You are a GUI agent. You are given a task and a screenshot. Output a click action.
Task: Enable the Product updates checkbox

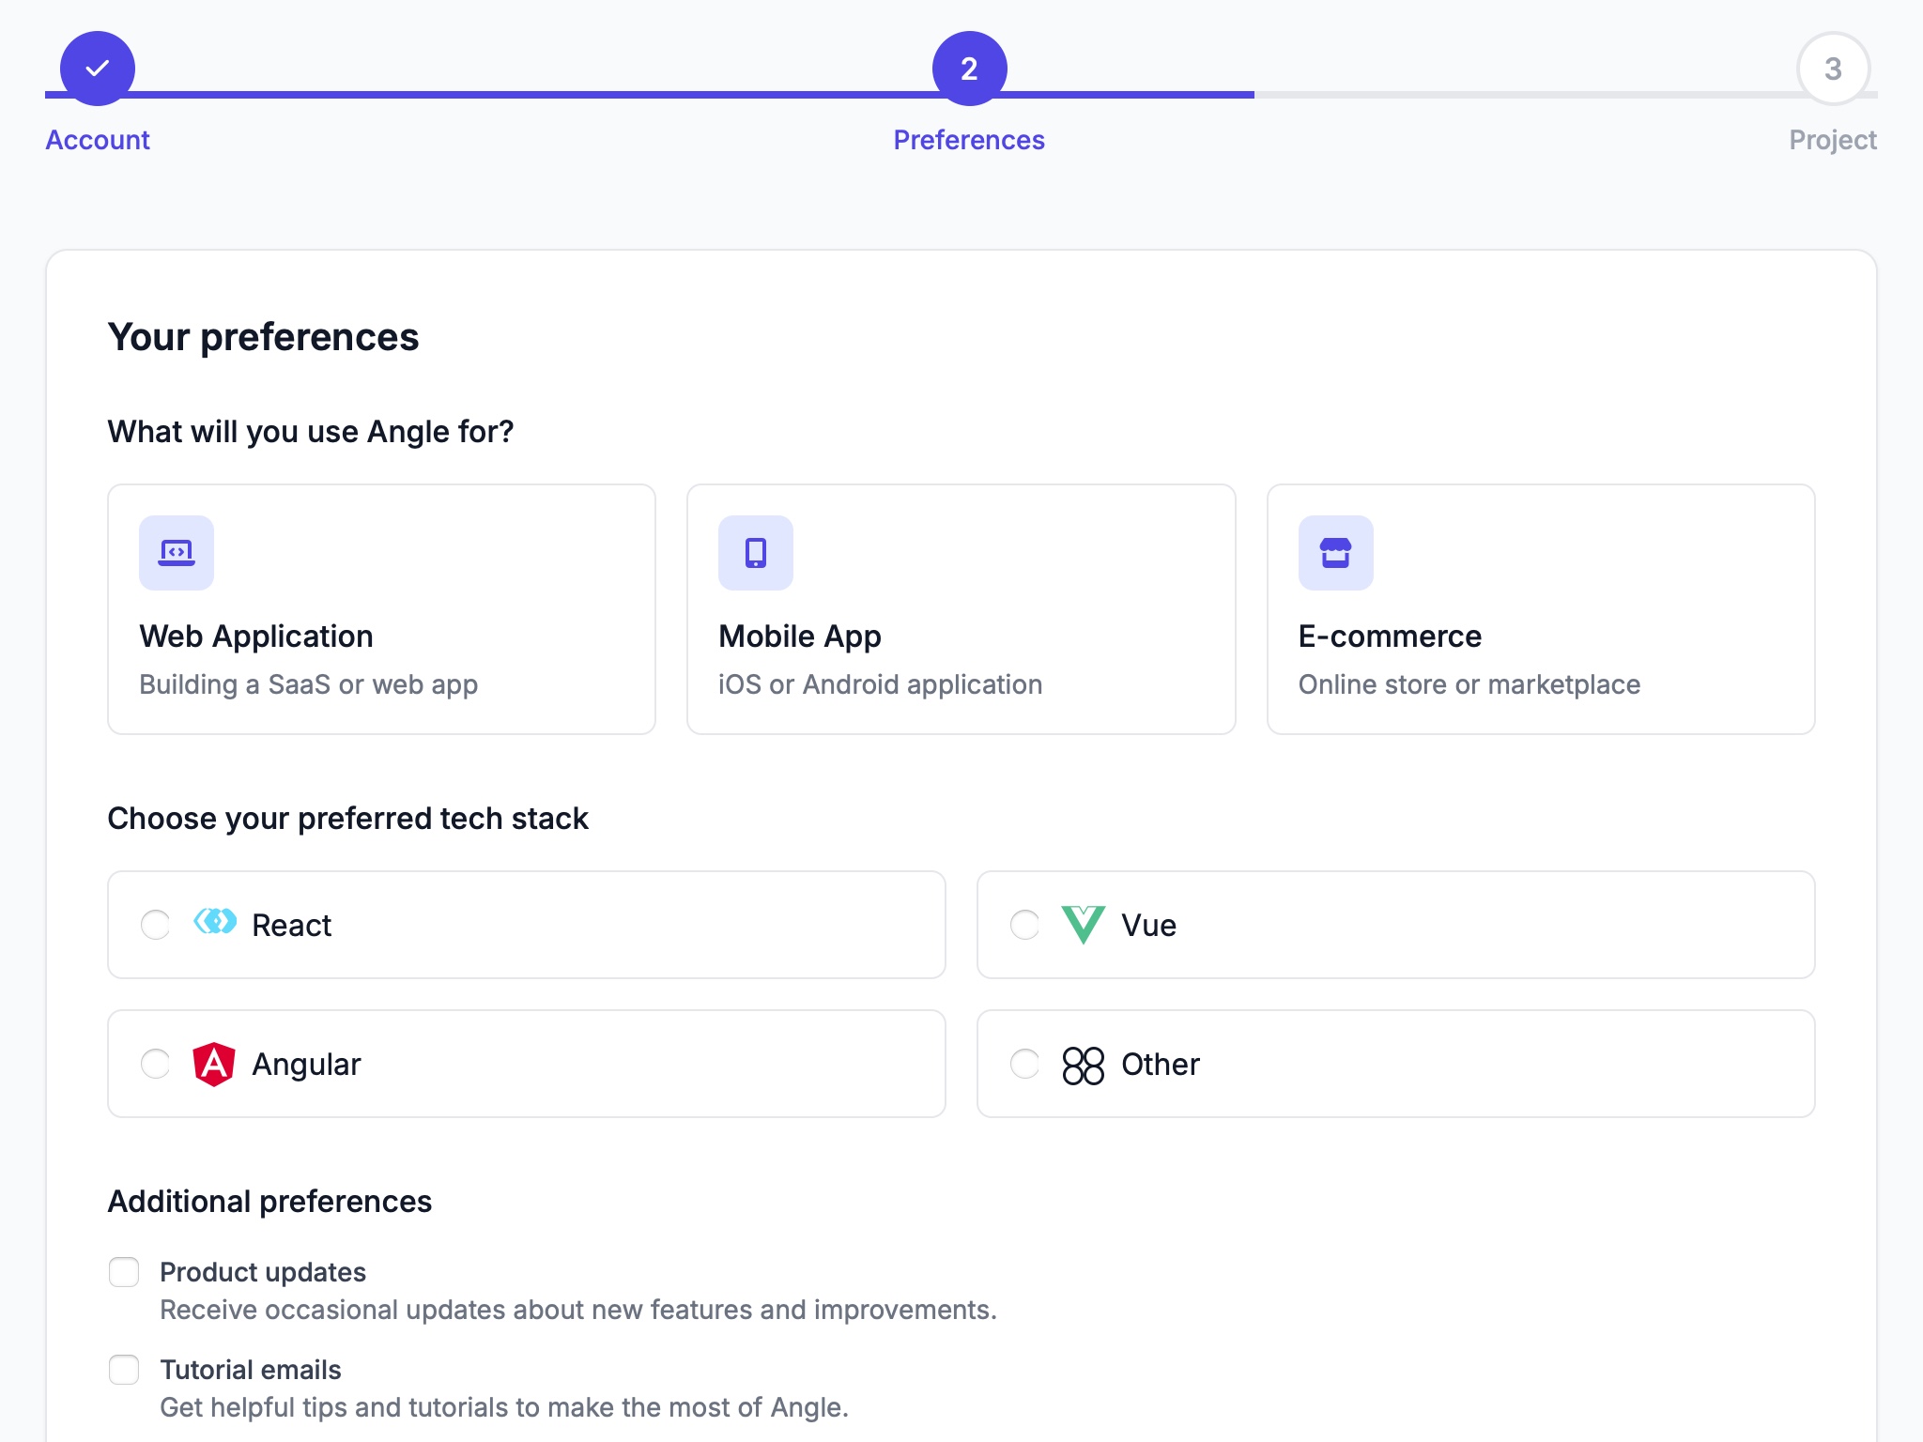(x=123, y=1272)
